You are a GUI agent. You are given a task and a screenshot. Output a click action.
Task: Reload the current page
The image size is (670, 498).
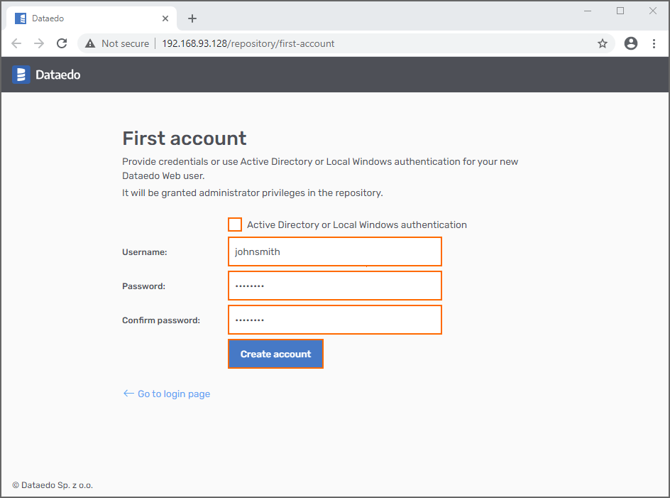(62, 43)
